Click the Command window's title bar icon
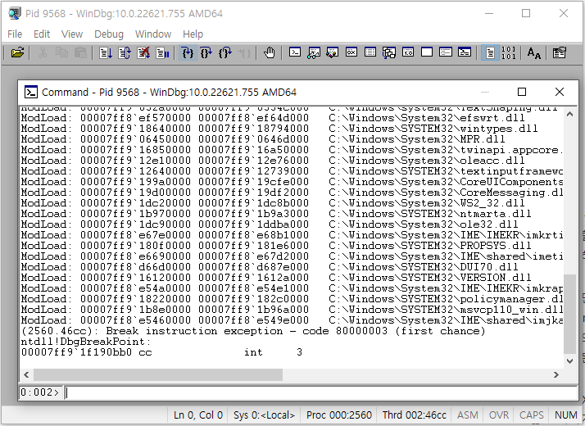585x426 pixels. 30,92
